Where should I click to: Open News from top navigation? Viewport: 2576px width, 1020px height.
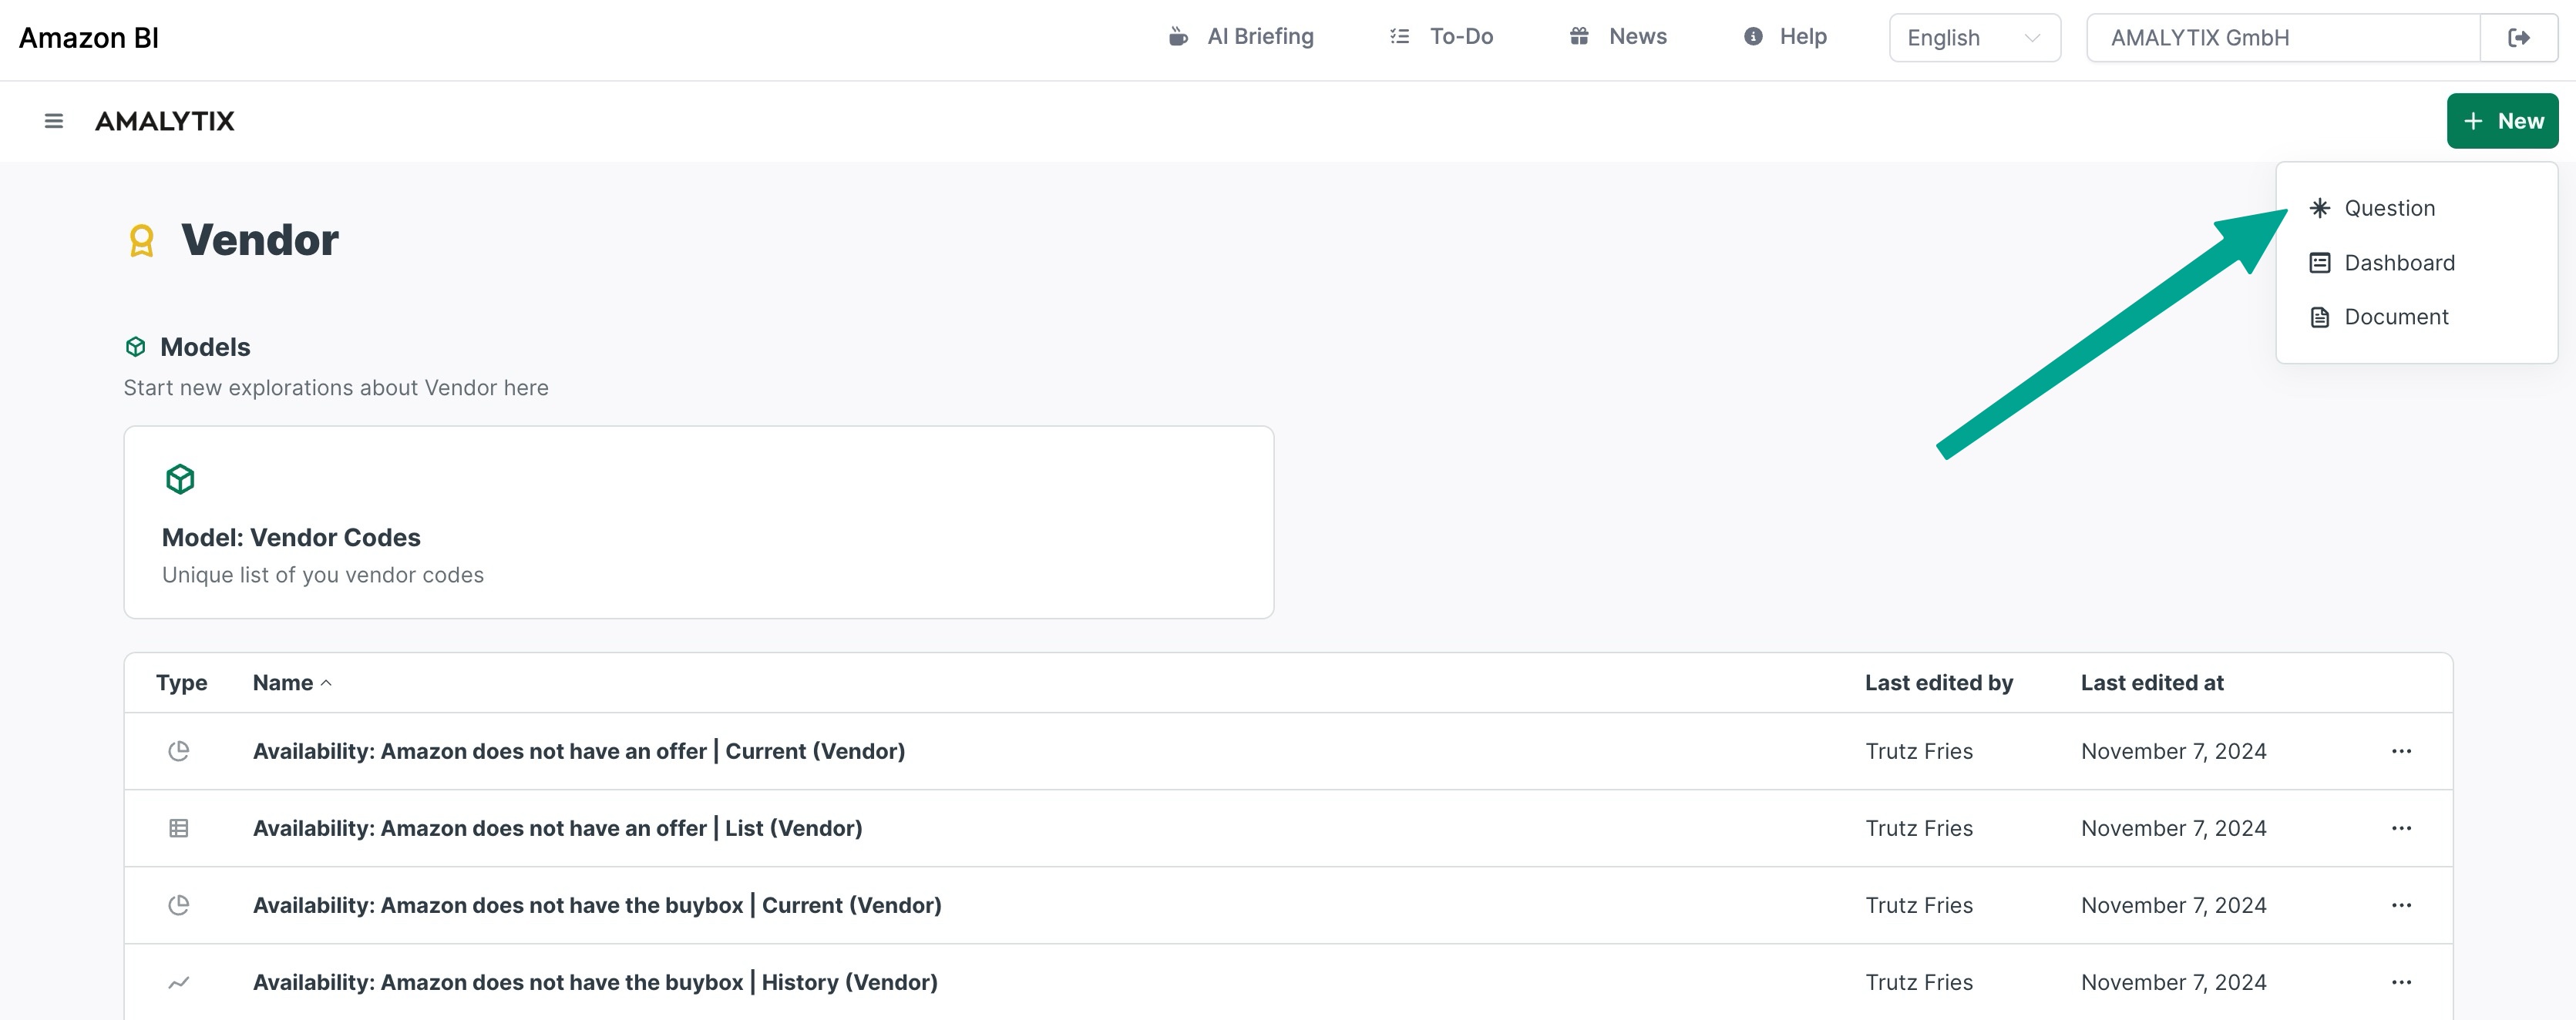[1618, 37]
